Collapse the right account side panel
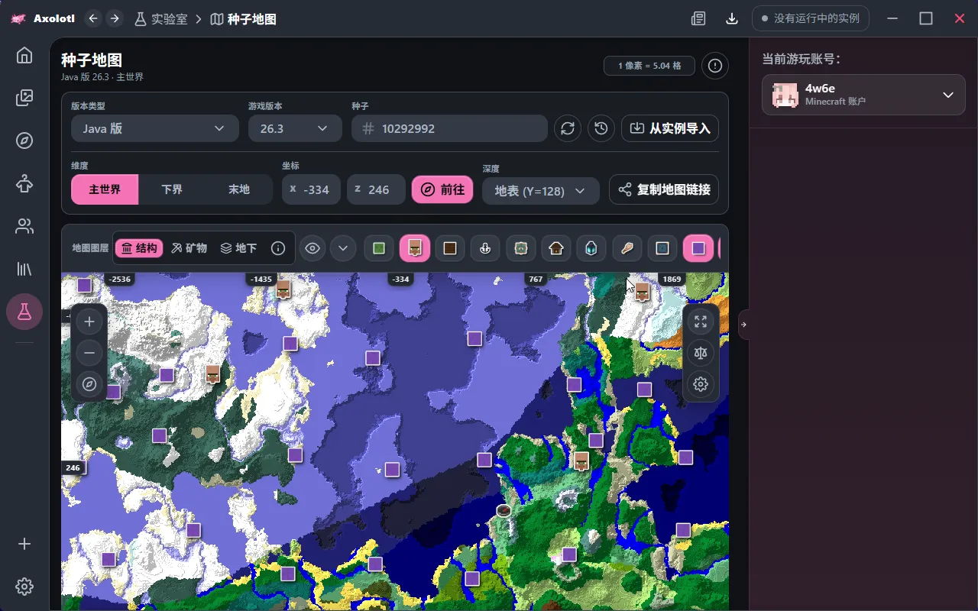This screenshot has width=978, height=611. (x=743, y=325)
